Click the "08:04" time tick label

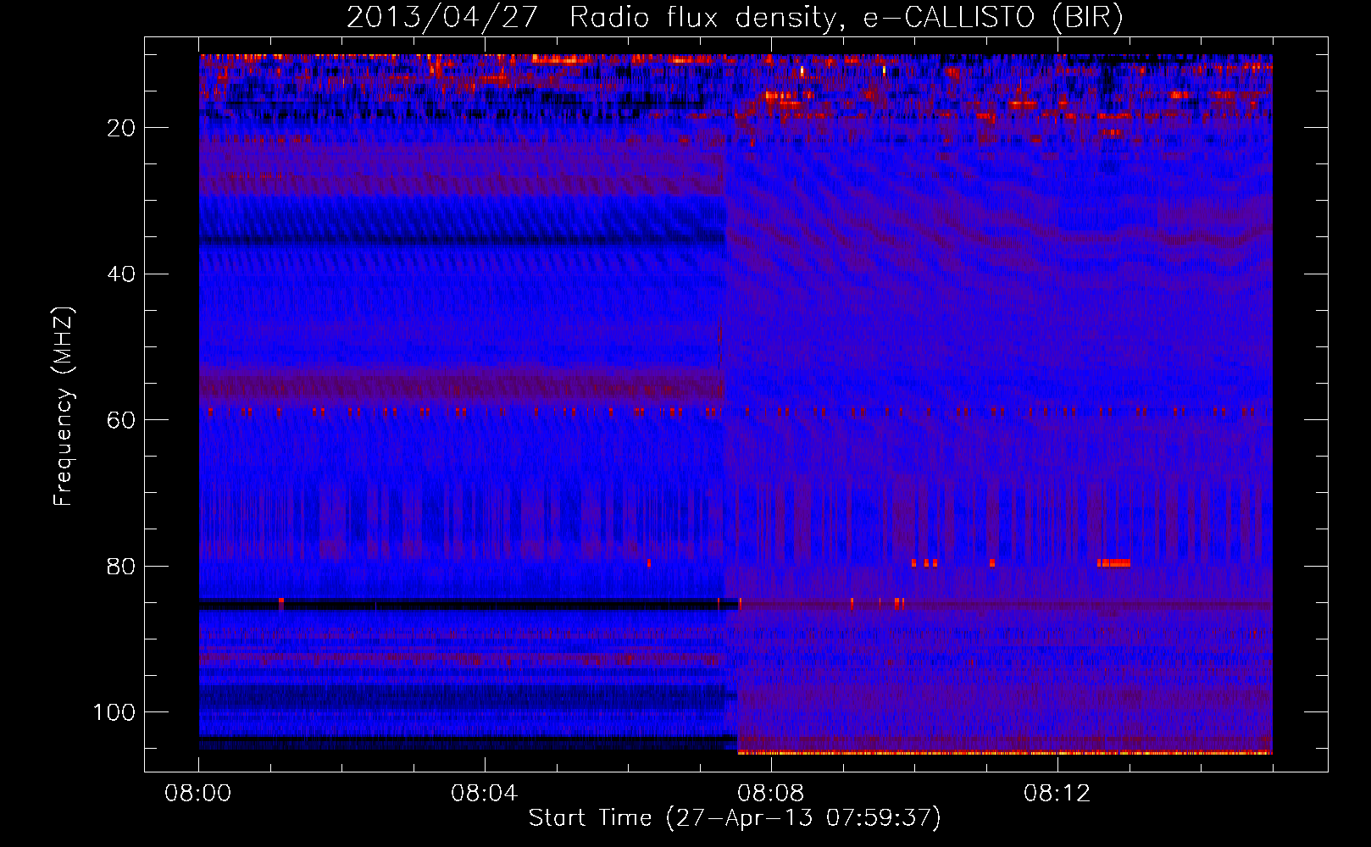tap(484, 794)
